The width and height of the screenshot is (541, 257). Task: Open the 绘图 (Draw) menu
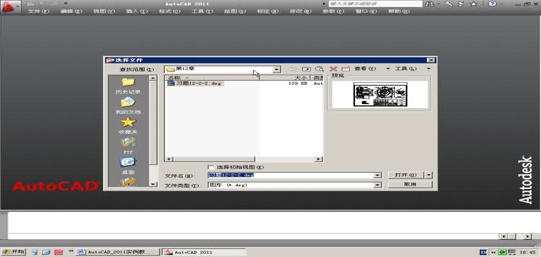tap(235, 11)
